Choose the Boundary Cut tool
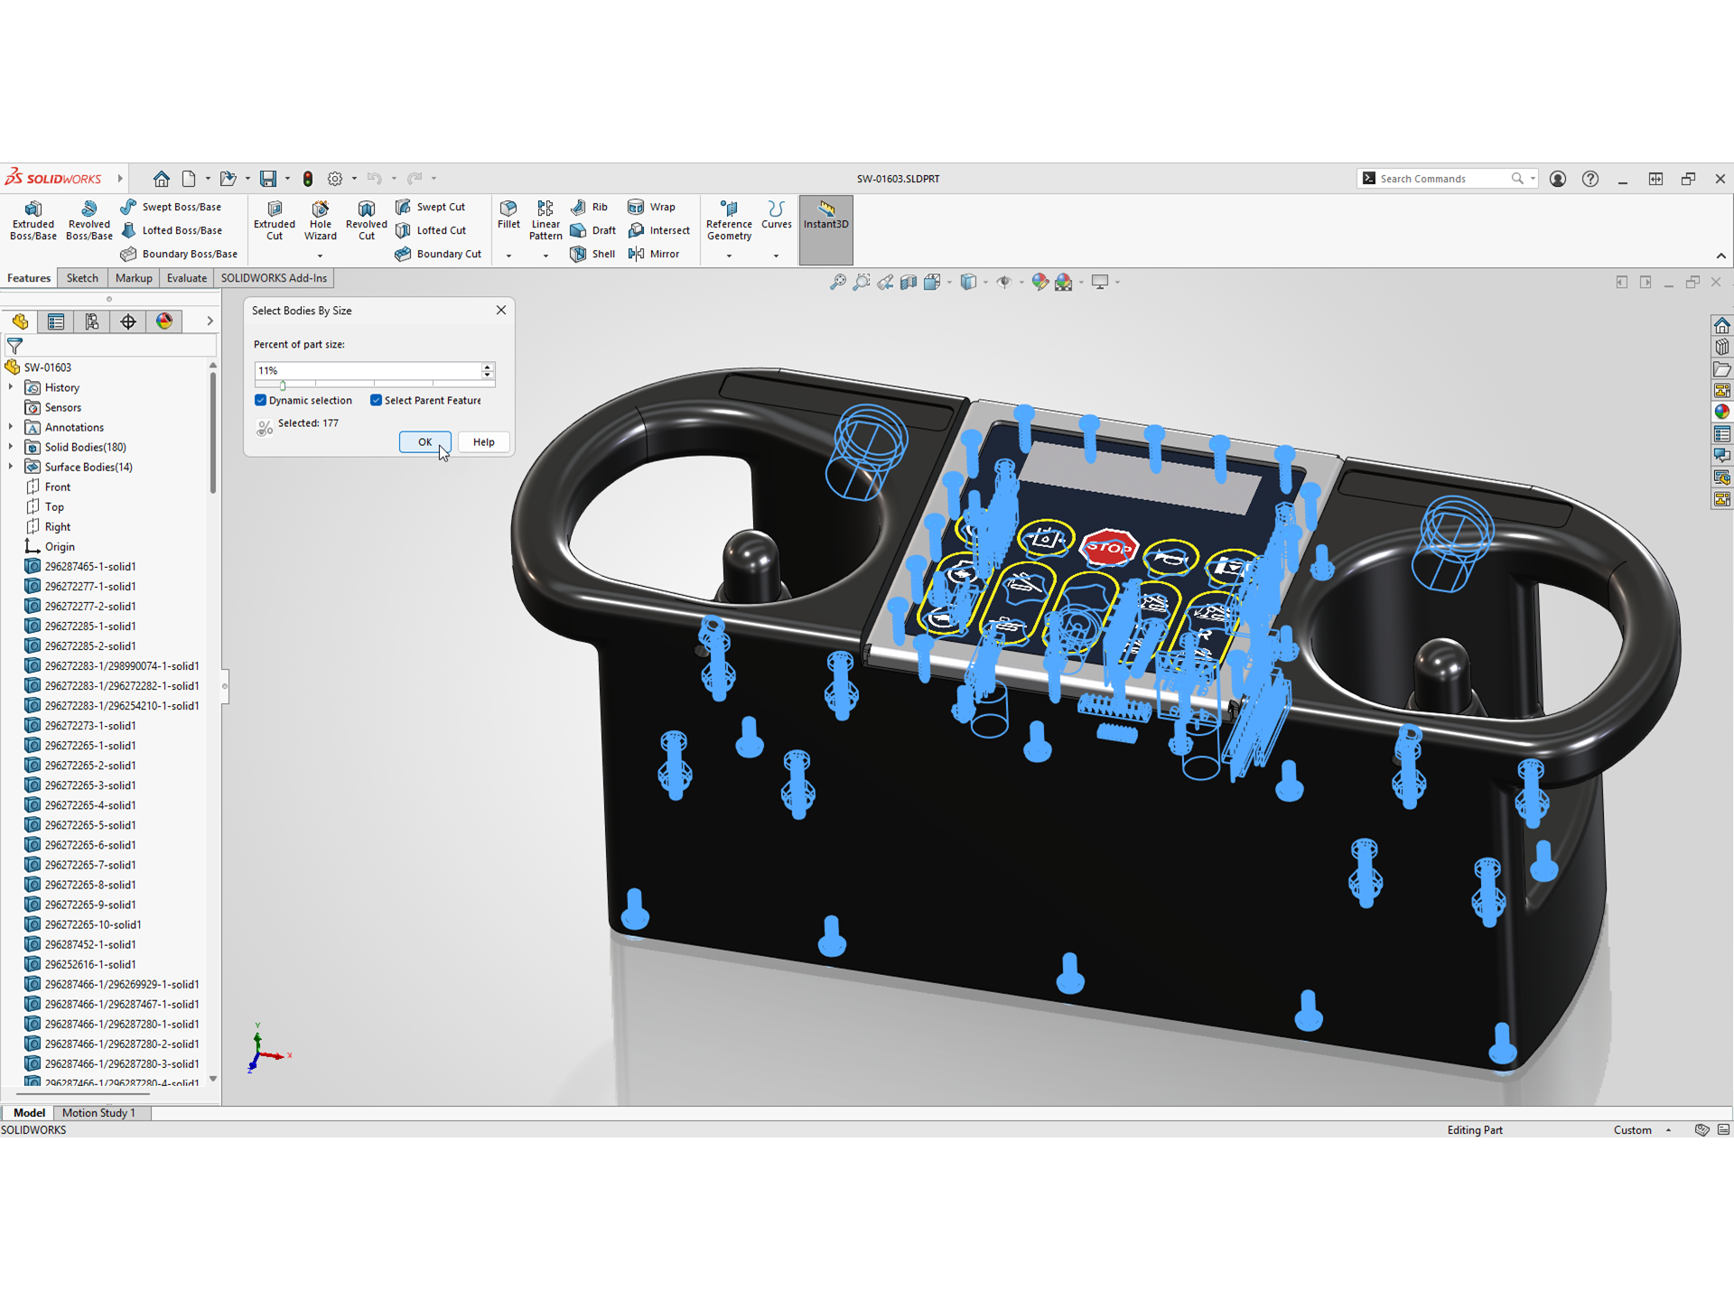The image size is (1734, 1300). coord(438,254)
